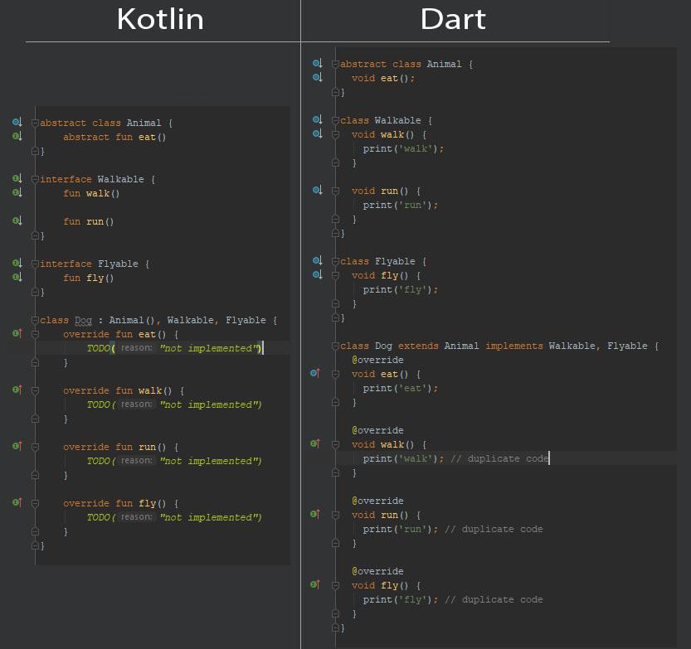The width and height of the screenshot is (691, 649).
Task: Click 'Walkable,' in Kotlin Dog class declaration
Action: pos(192,320)
